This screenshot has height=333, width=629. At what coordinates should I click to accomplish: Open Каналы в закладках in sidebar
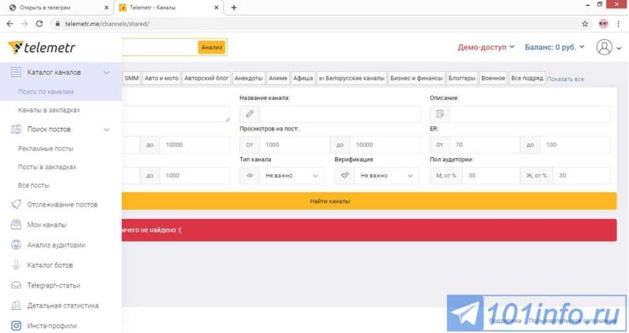(x=49, y=110)
